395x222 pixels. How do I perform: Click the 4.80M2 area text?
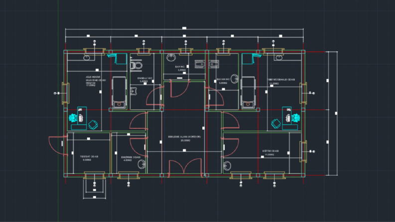[128, 160]
